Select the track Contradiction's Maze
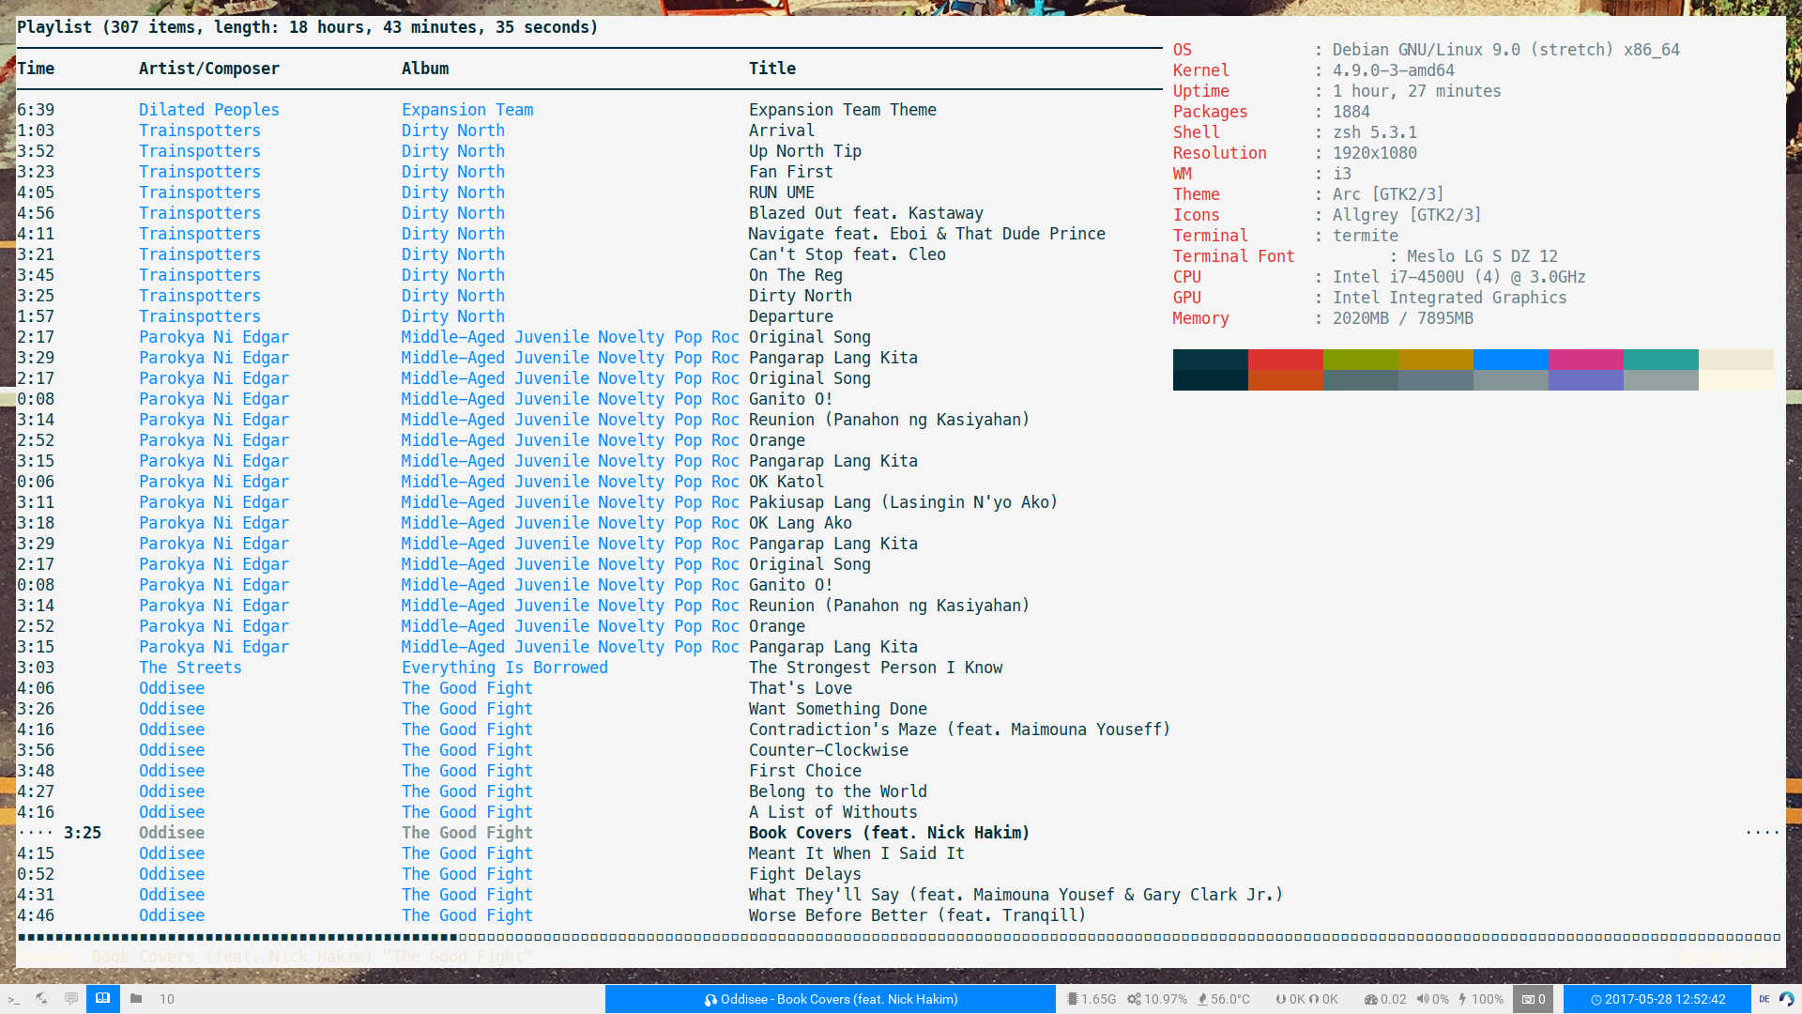This screenshot has height=1014, width=1802. 959,730
